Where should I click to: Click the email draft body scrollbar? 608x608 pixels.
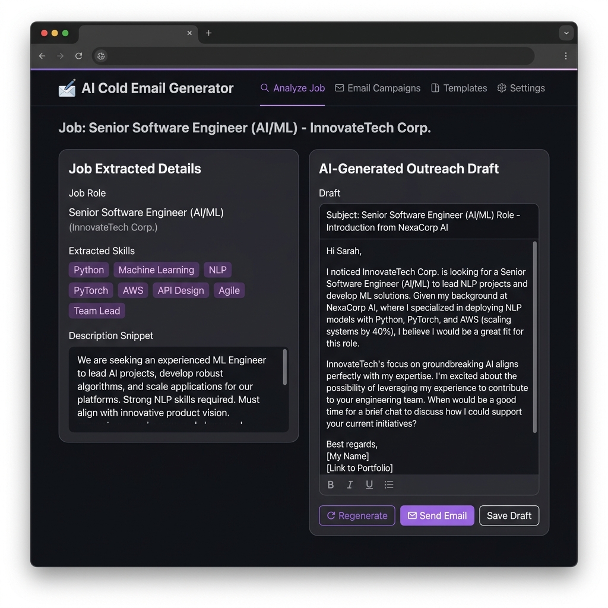pos(535,337)
